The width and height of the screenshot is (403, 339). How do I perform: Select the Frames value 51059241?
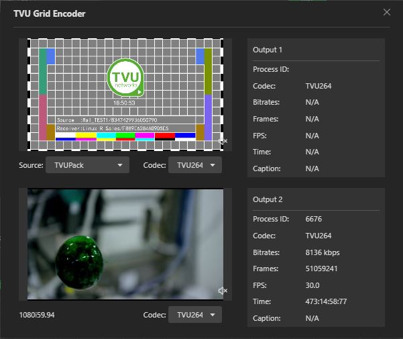[x=321, y=269]
